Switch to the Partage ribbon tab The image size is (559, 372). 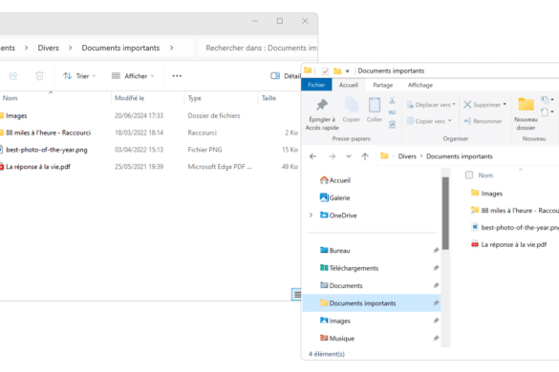pos(383,85)
